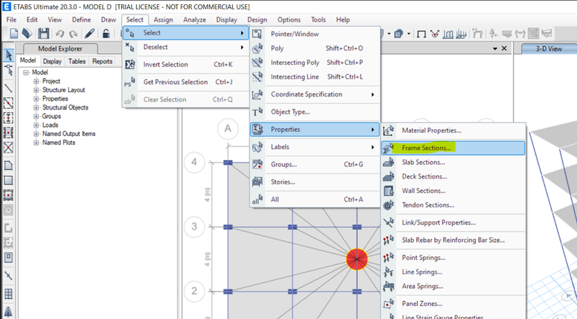Screen dimensions: 577x319
Task: Click the draw line tool in left toolbar
Action: pos(9,88)
